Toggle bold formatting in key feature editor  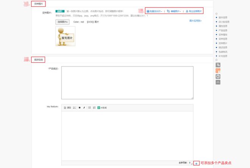click(80, 108)
